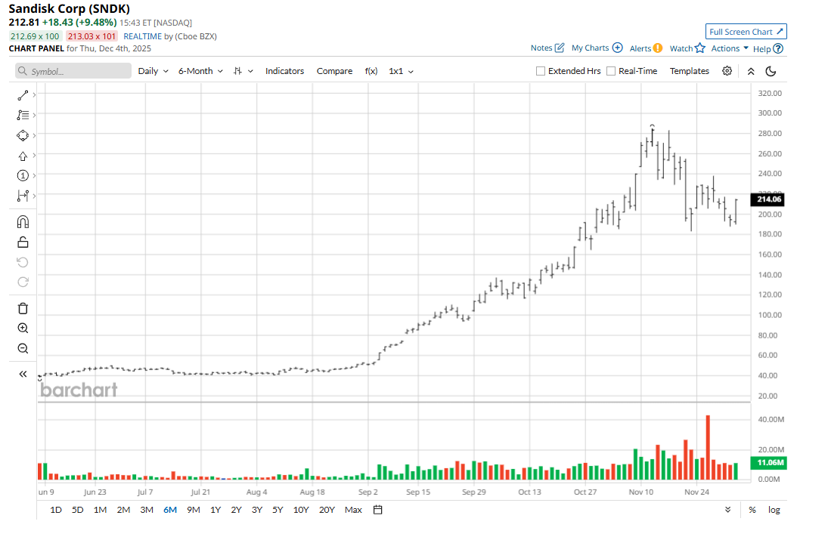Click the REALTIME data link
Viewport: 828px width, 540px height.
coord(143,36)
